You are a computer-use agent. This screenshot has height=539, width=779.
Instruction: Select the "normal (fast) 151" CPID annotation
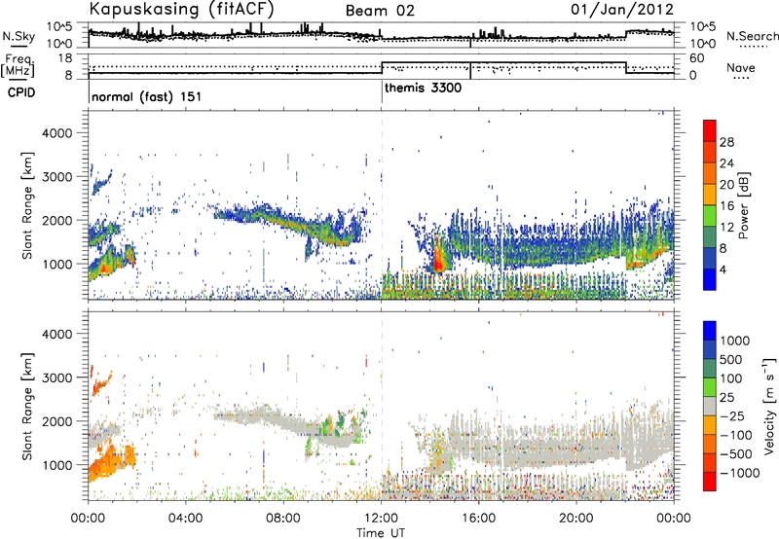click(147, 96)
